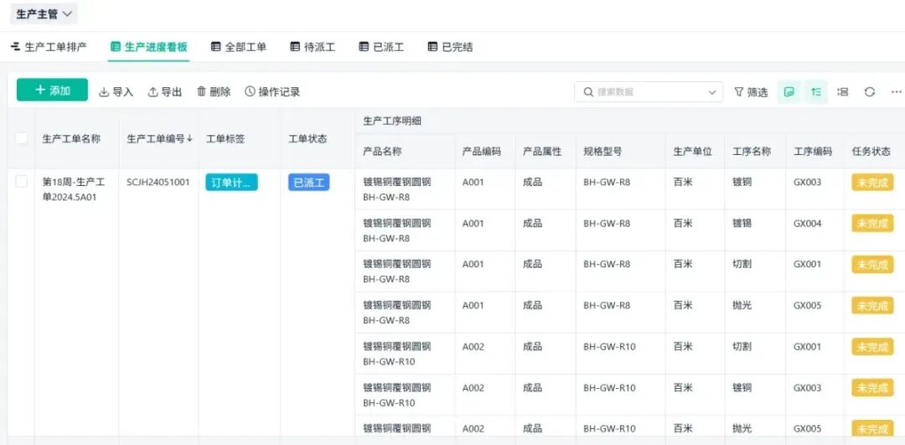Click the 搜索数据 search input field
Viewport: 905px width, 445px height.
click(x=645, y=92)
